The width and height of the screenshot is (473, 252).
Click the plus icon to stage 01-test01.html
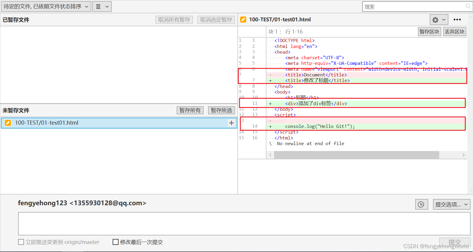pyautogui.click(x=231, y=123)
